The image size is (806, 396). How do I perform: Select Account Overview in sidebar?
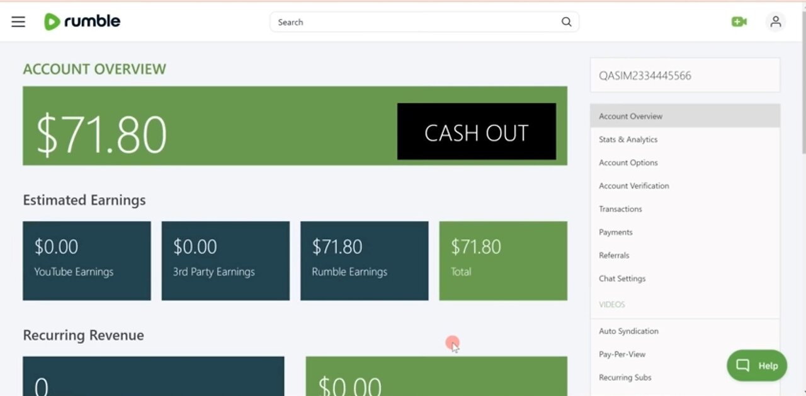point(685,116)
